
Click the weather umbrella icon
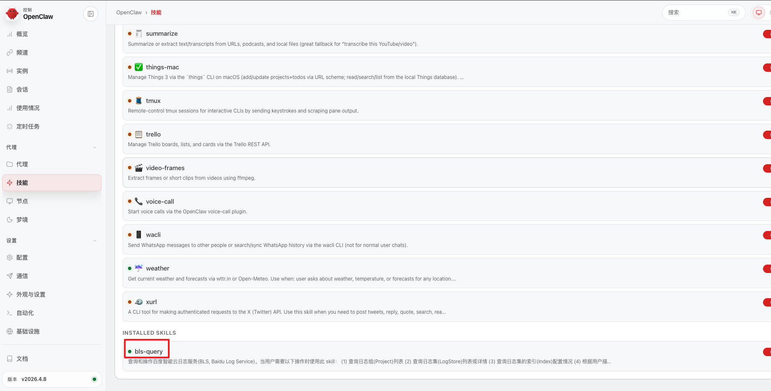[x=139, y=268]
